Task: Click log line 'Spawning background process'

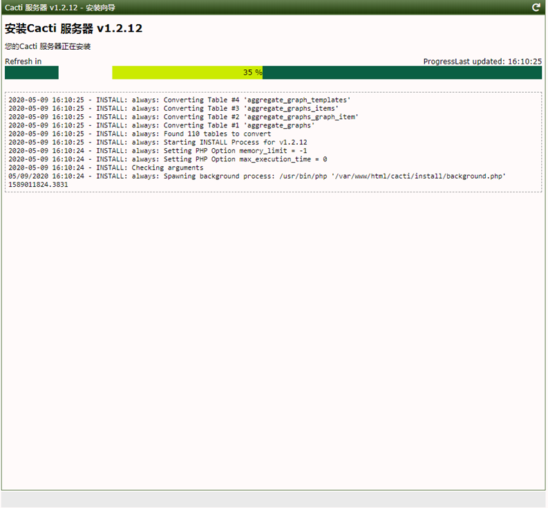Action: [x=257, y=176]
